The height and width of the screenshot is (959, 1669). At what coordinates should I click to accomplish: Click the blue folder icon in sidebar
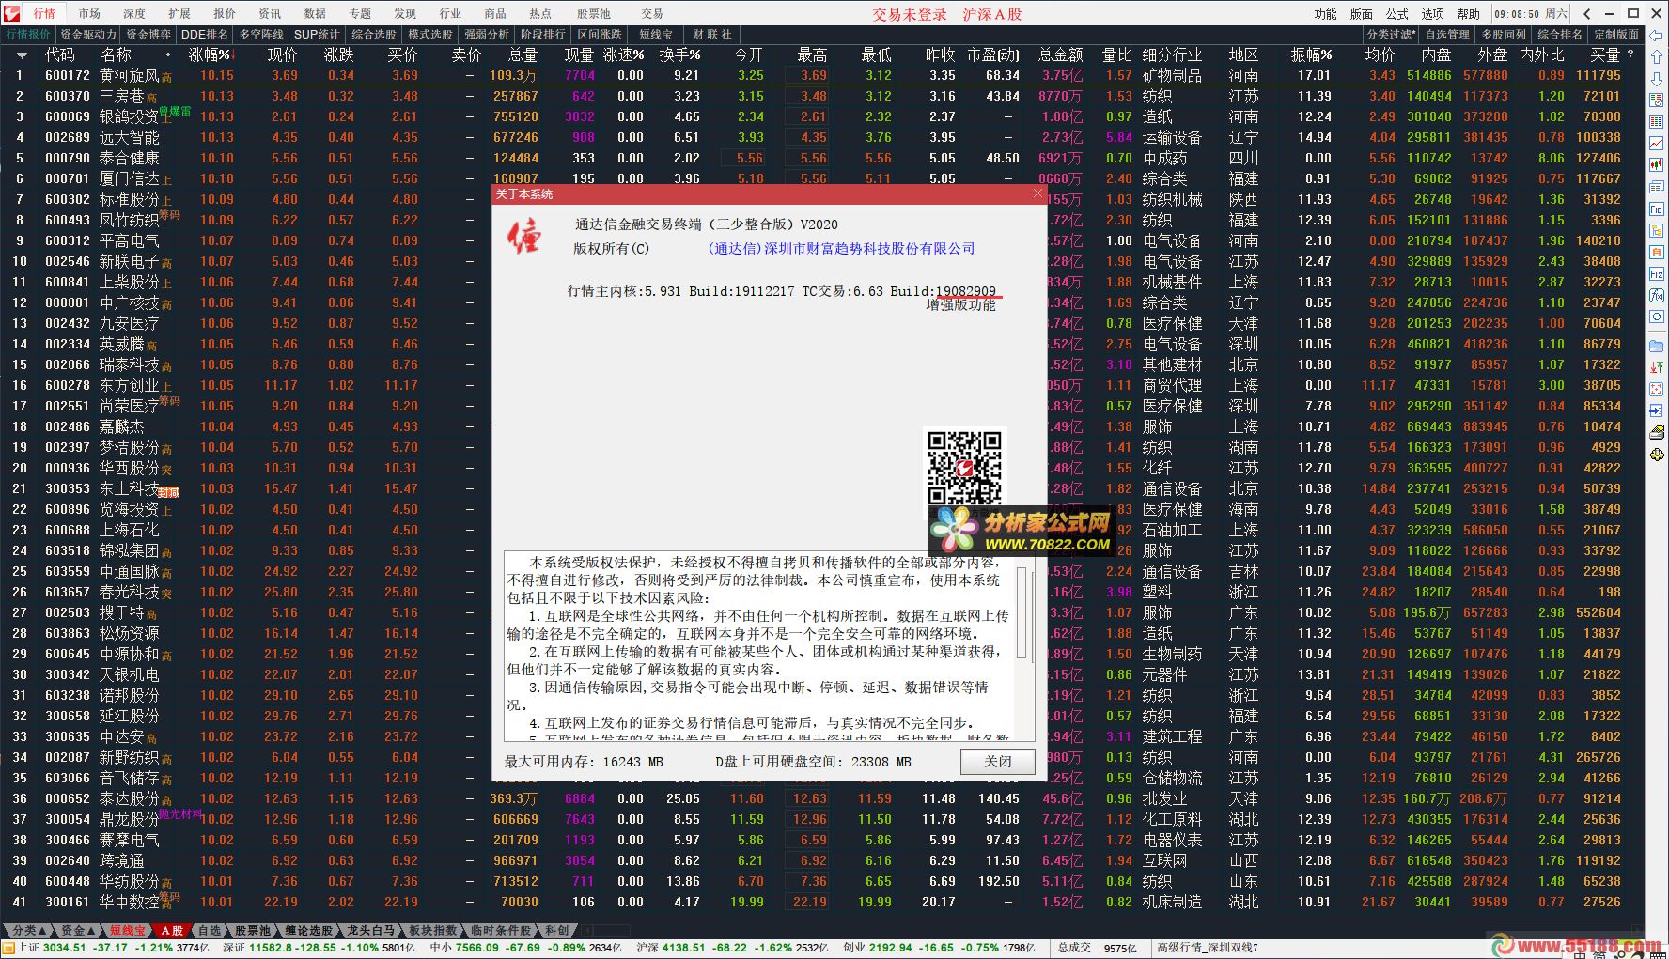point(1656,346)
